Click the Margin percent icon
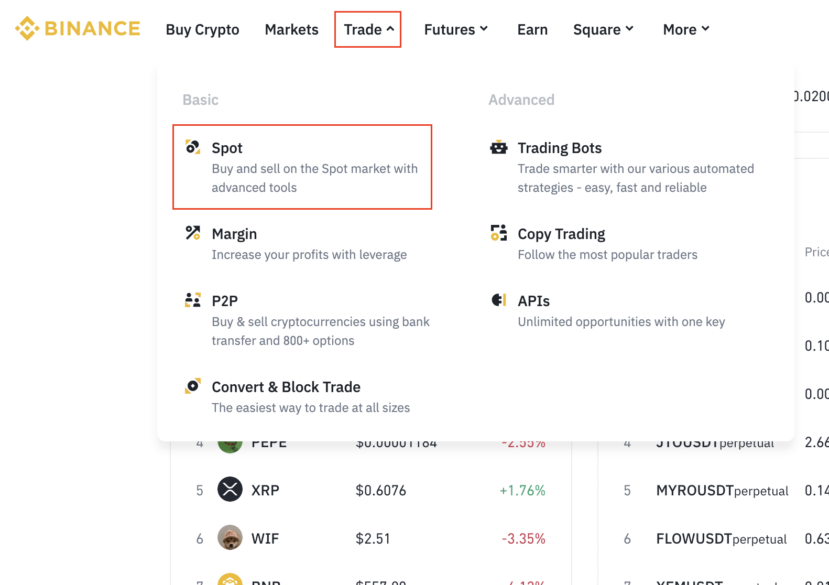829x585 pixels. [x=193, y=233]
